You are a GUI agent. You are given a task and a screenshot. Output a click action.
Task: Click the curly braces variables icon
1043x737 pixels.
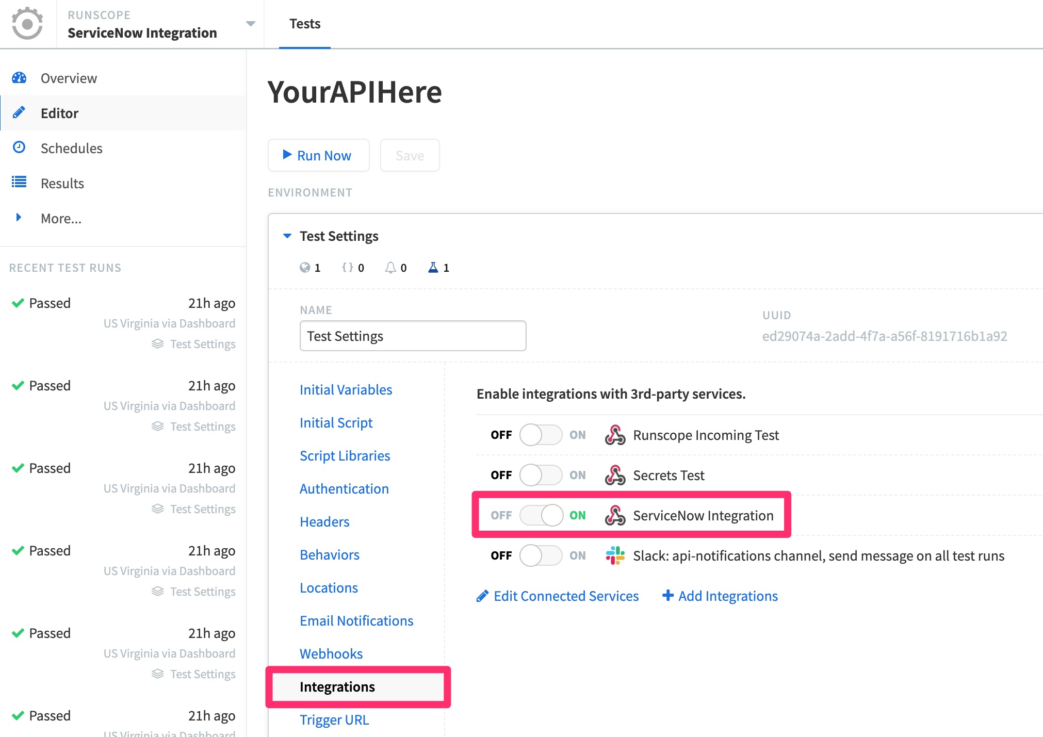(348, 267)
